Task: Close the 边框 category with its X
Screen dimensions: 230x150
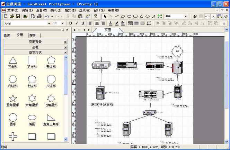Action: 65,47
